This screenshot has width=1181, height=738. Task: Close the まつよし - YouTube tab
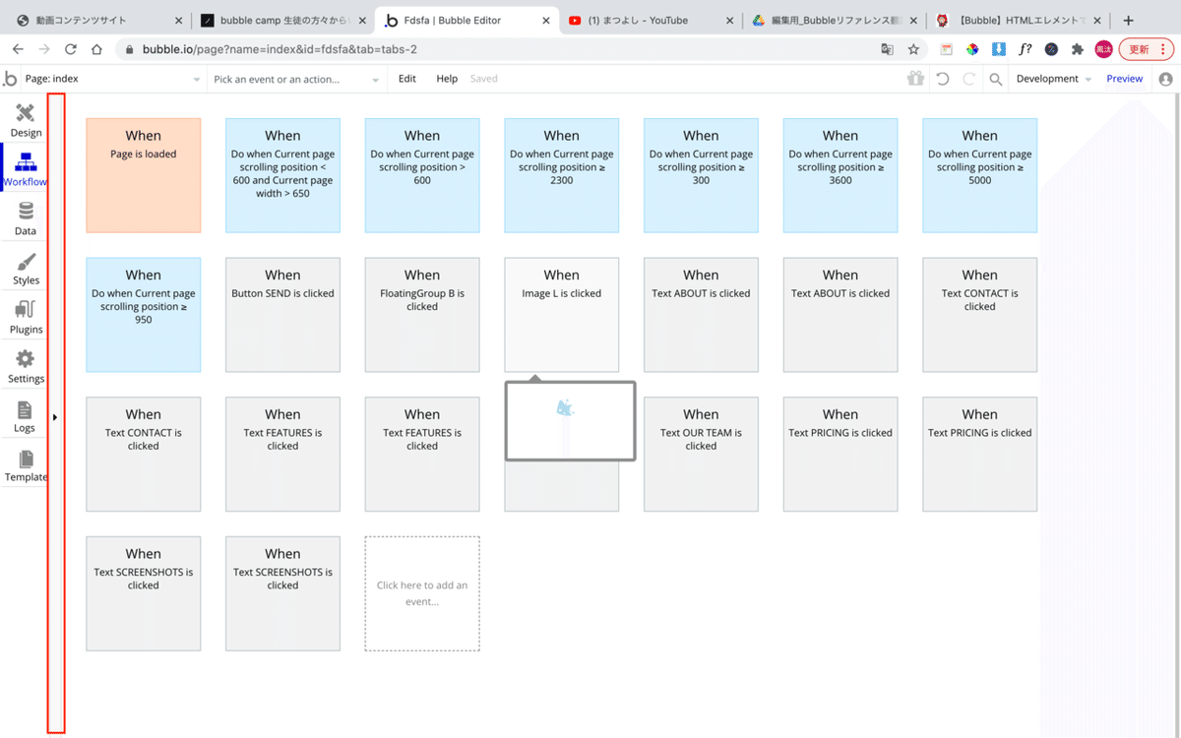(729, 20)
